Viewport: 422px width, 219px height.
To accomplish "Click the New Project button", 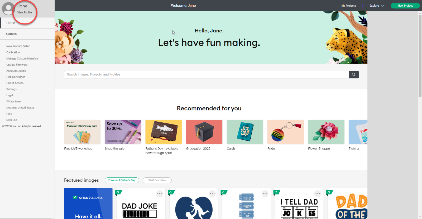I will coord(405,6).
